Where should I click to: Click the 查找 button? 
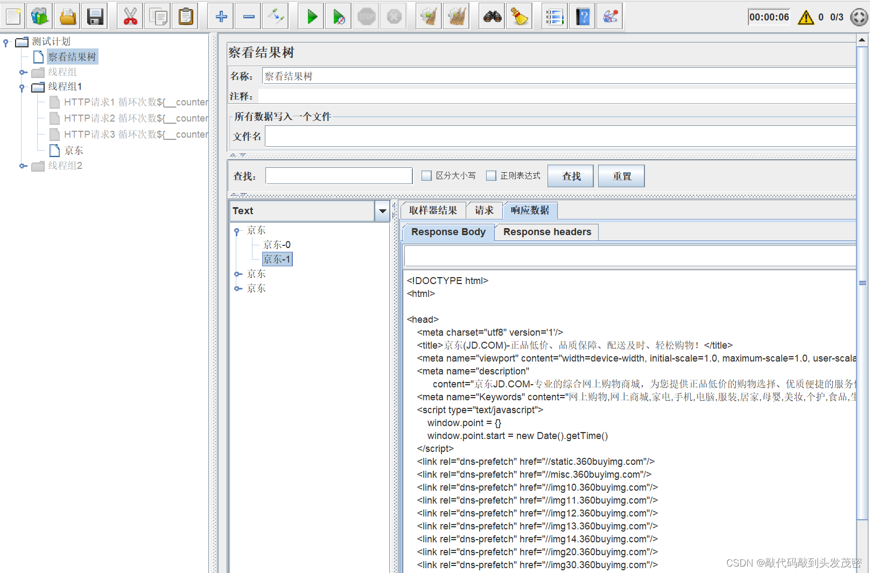571,176
